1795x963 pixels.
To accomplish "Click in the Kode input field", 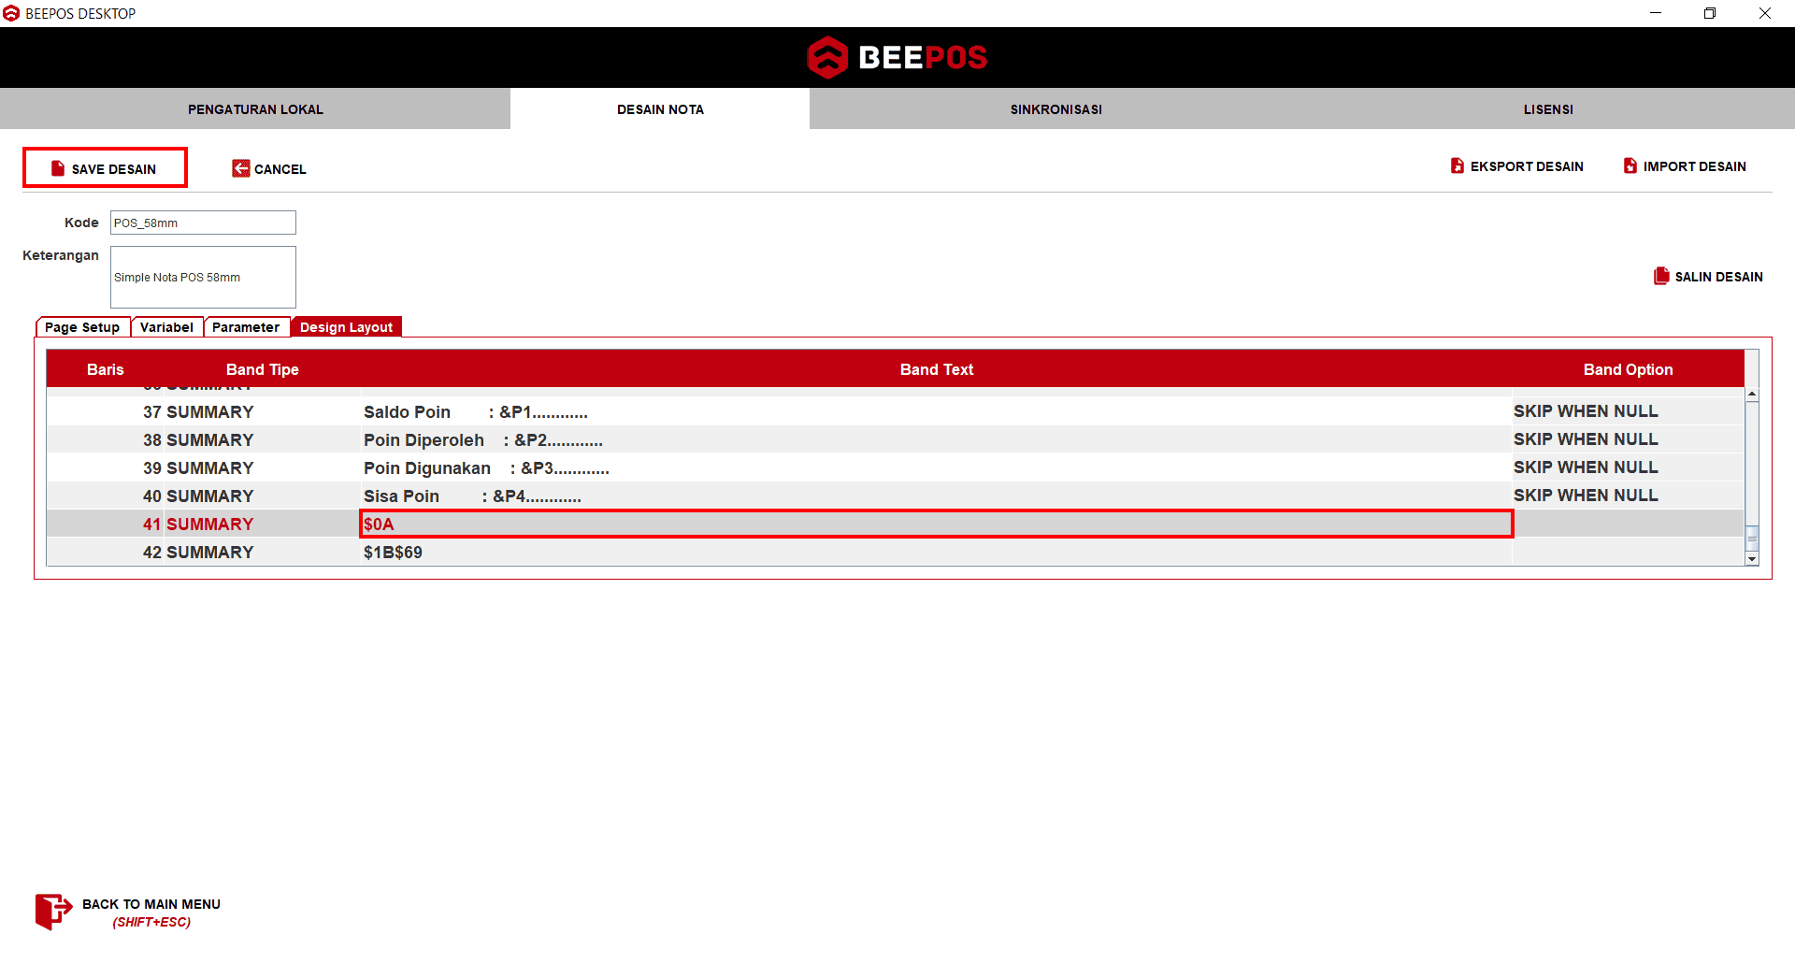I will click(203, 223).
